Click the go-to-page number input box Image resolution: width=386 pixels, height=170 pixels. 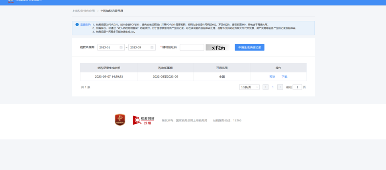tap(297, 87)
